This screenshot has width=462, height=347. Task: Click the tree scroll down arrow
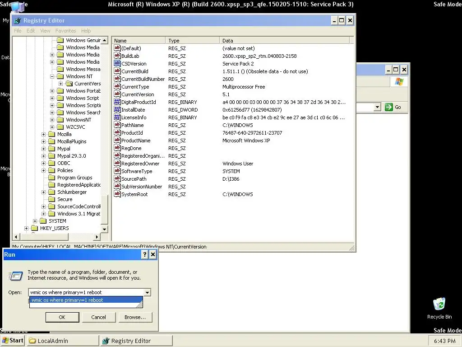[x=104, y=229]
